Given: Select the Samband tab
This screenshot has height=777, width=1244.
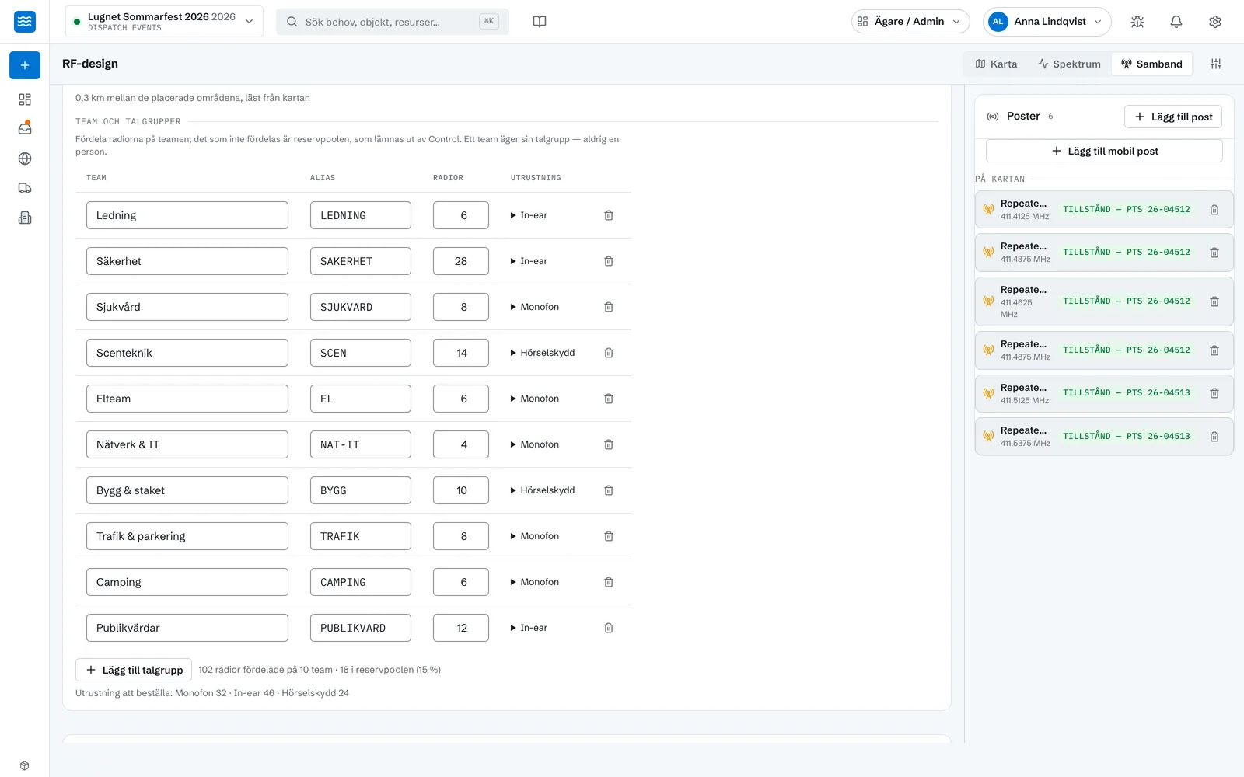Looking at the screenshot, I should (x=1151, y=64).
